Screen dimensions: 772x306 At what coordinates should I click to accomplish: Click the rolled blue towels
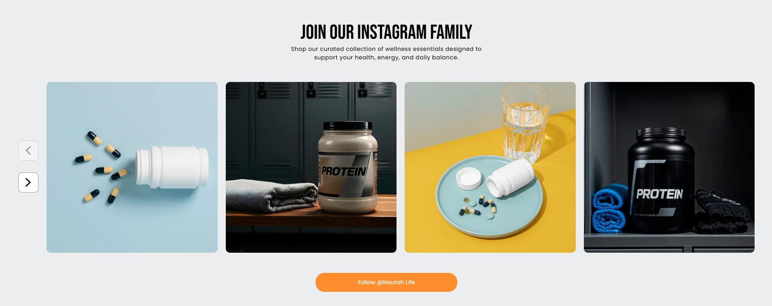(x=609, y=208)
